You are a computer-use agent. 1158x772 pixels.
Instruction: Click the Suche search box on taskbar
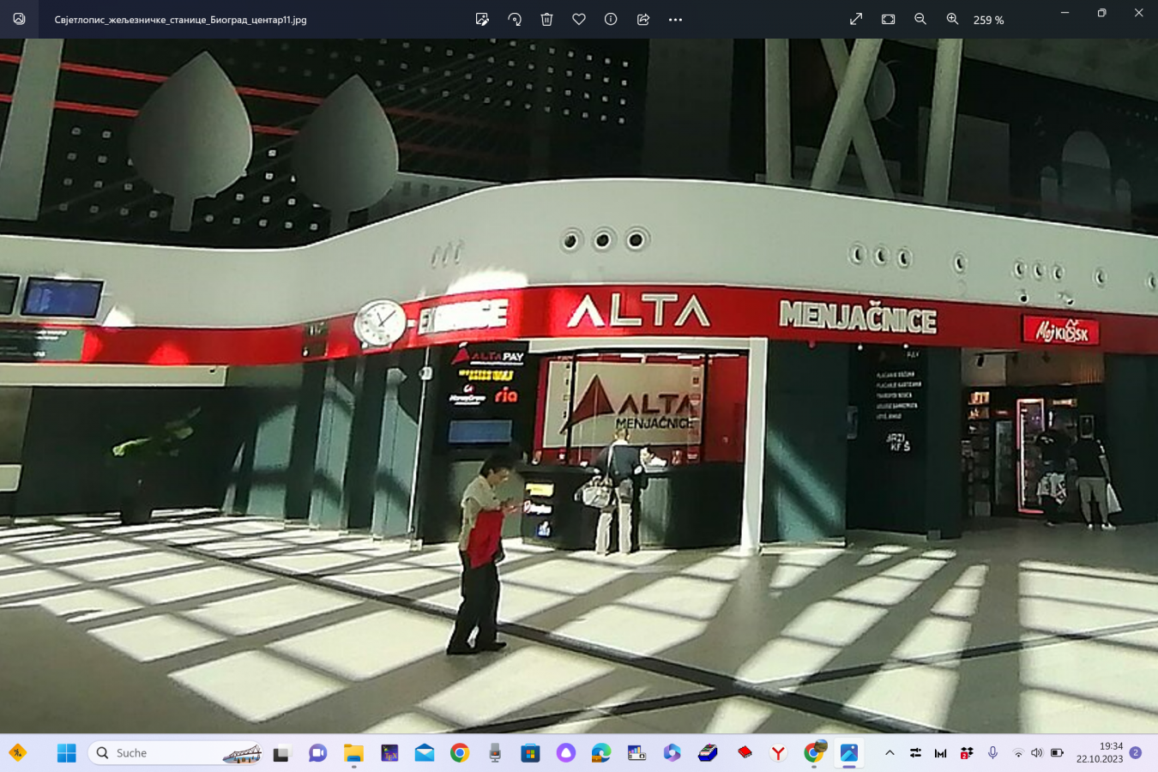[176, 753]
